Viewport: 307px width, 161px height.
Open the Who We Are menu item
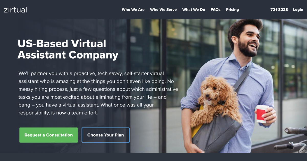coord(133,10)
